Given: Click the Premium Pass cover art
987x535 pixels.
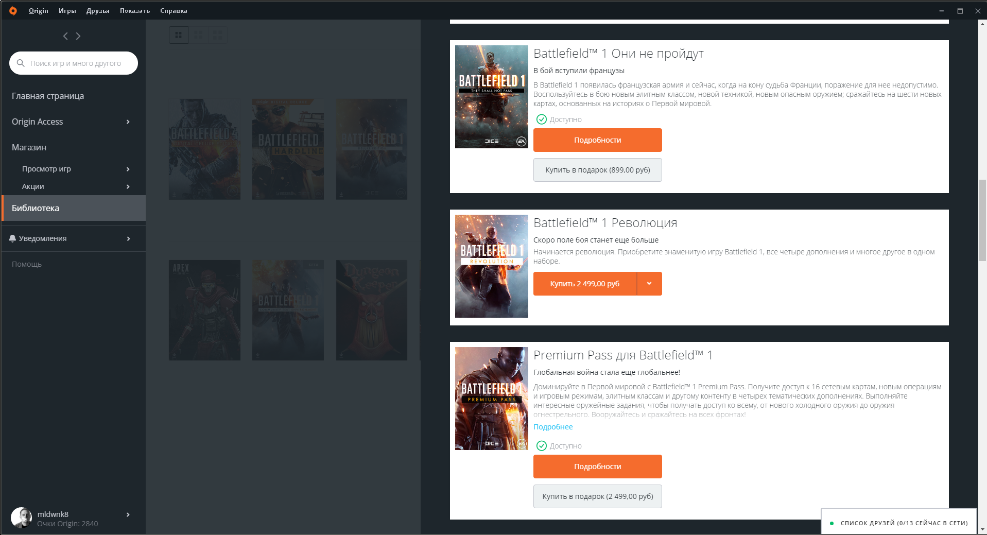Looking at the screenshot, I should pos(492,399).
